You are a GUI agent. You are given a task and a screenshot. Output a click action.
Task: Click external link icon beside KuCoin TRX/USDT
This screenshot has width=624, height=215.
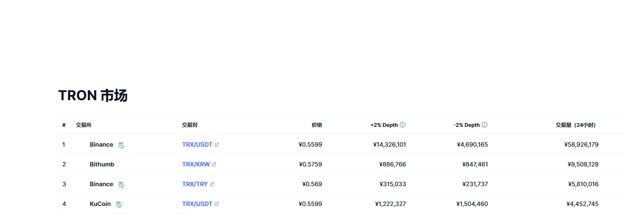tap(216, 204)
